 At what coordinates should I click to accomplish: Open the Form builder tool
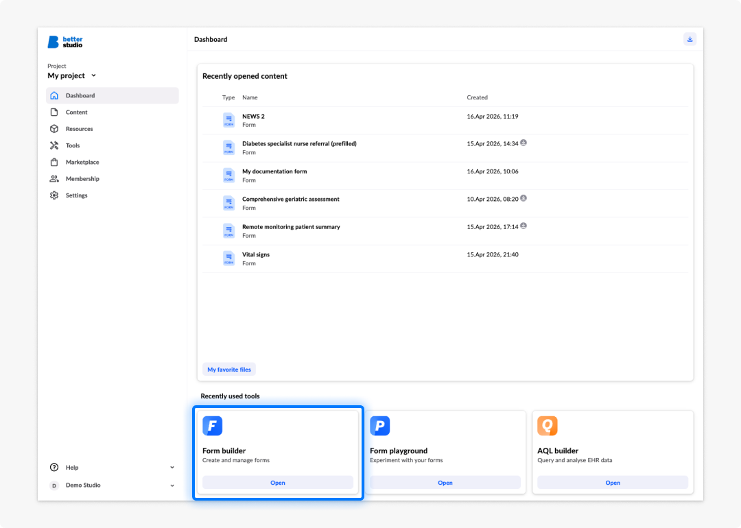point(278,483)
